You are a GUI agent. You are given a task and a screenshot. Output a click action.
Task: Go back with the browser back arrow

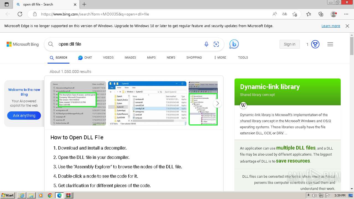8,14
